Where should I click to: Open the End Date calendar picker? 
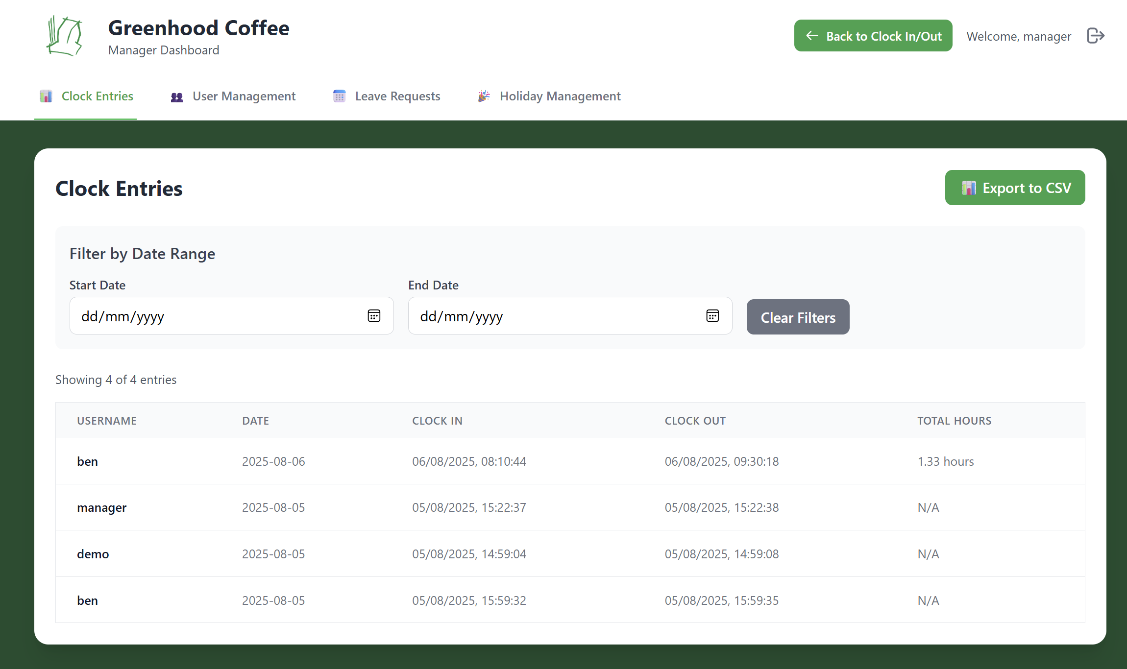tap(712, 315)
